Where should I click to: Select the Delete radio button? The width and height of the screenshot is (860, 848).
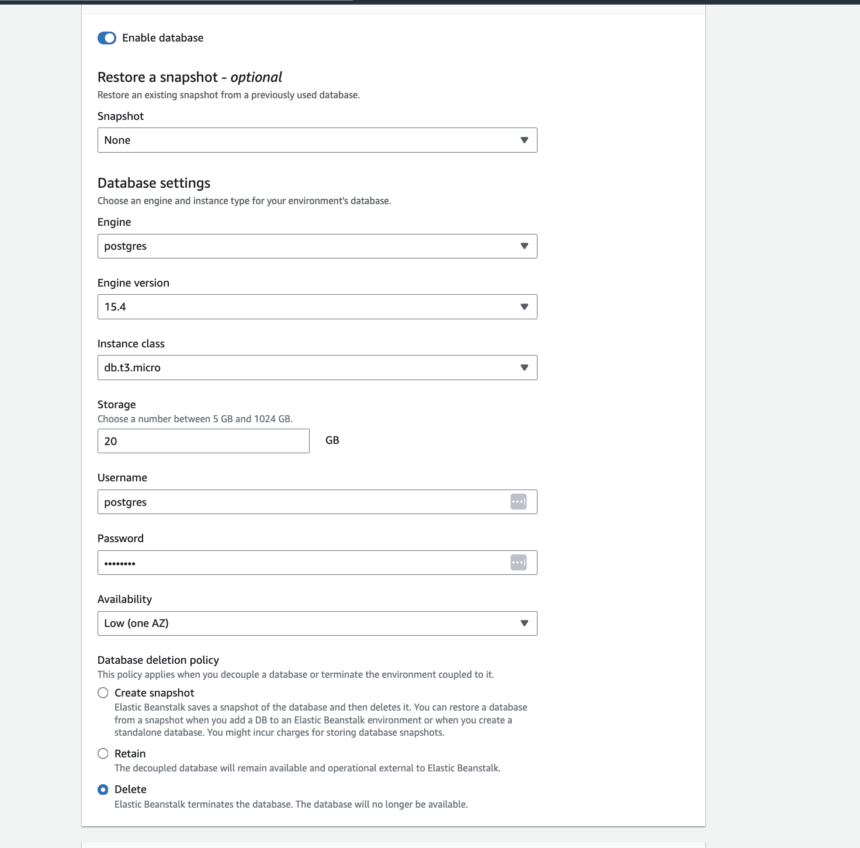[103, 790]
